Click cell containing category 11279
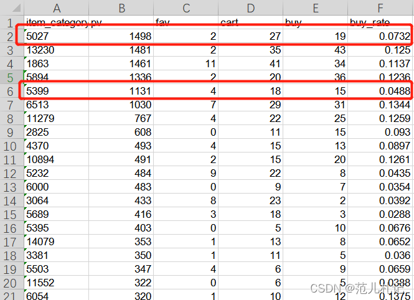 (x=57, y=118)
